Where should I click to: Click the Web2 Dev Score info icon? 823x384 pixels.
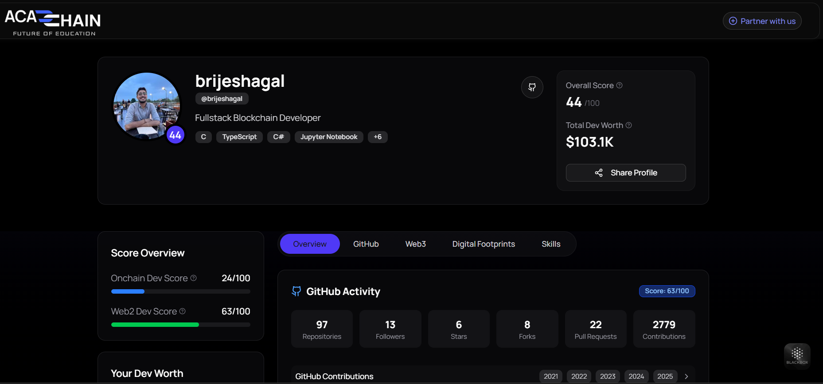(x=182, y=311)
